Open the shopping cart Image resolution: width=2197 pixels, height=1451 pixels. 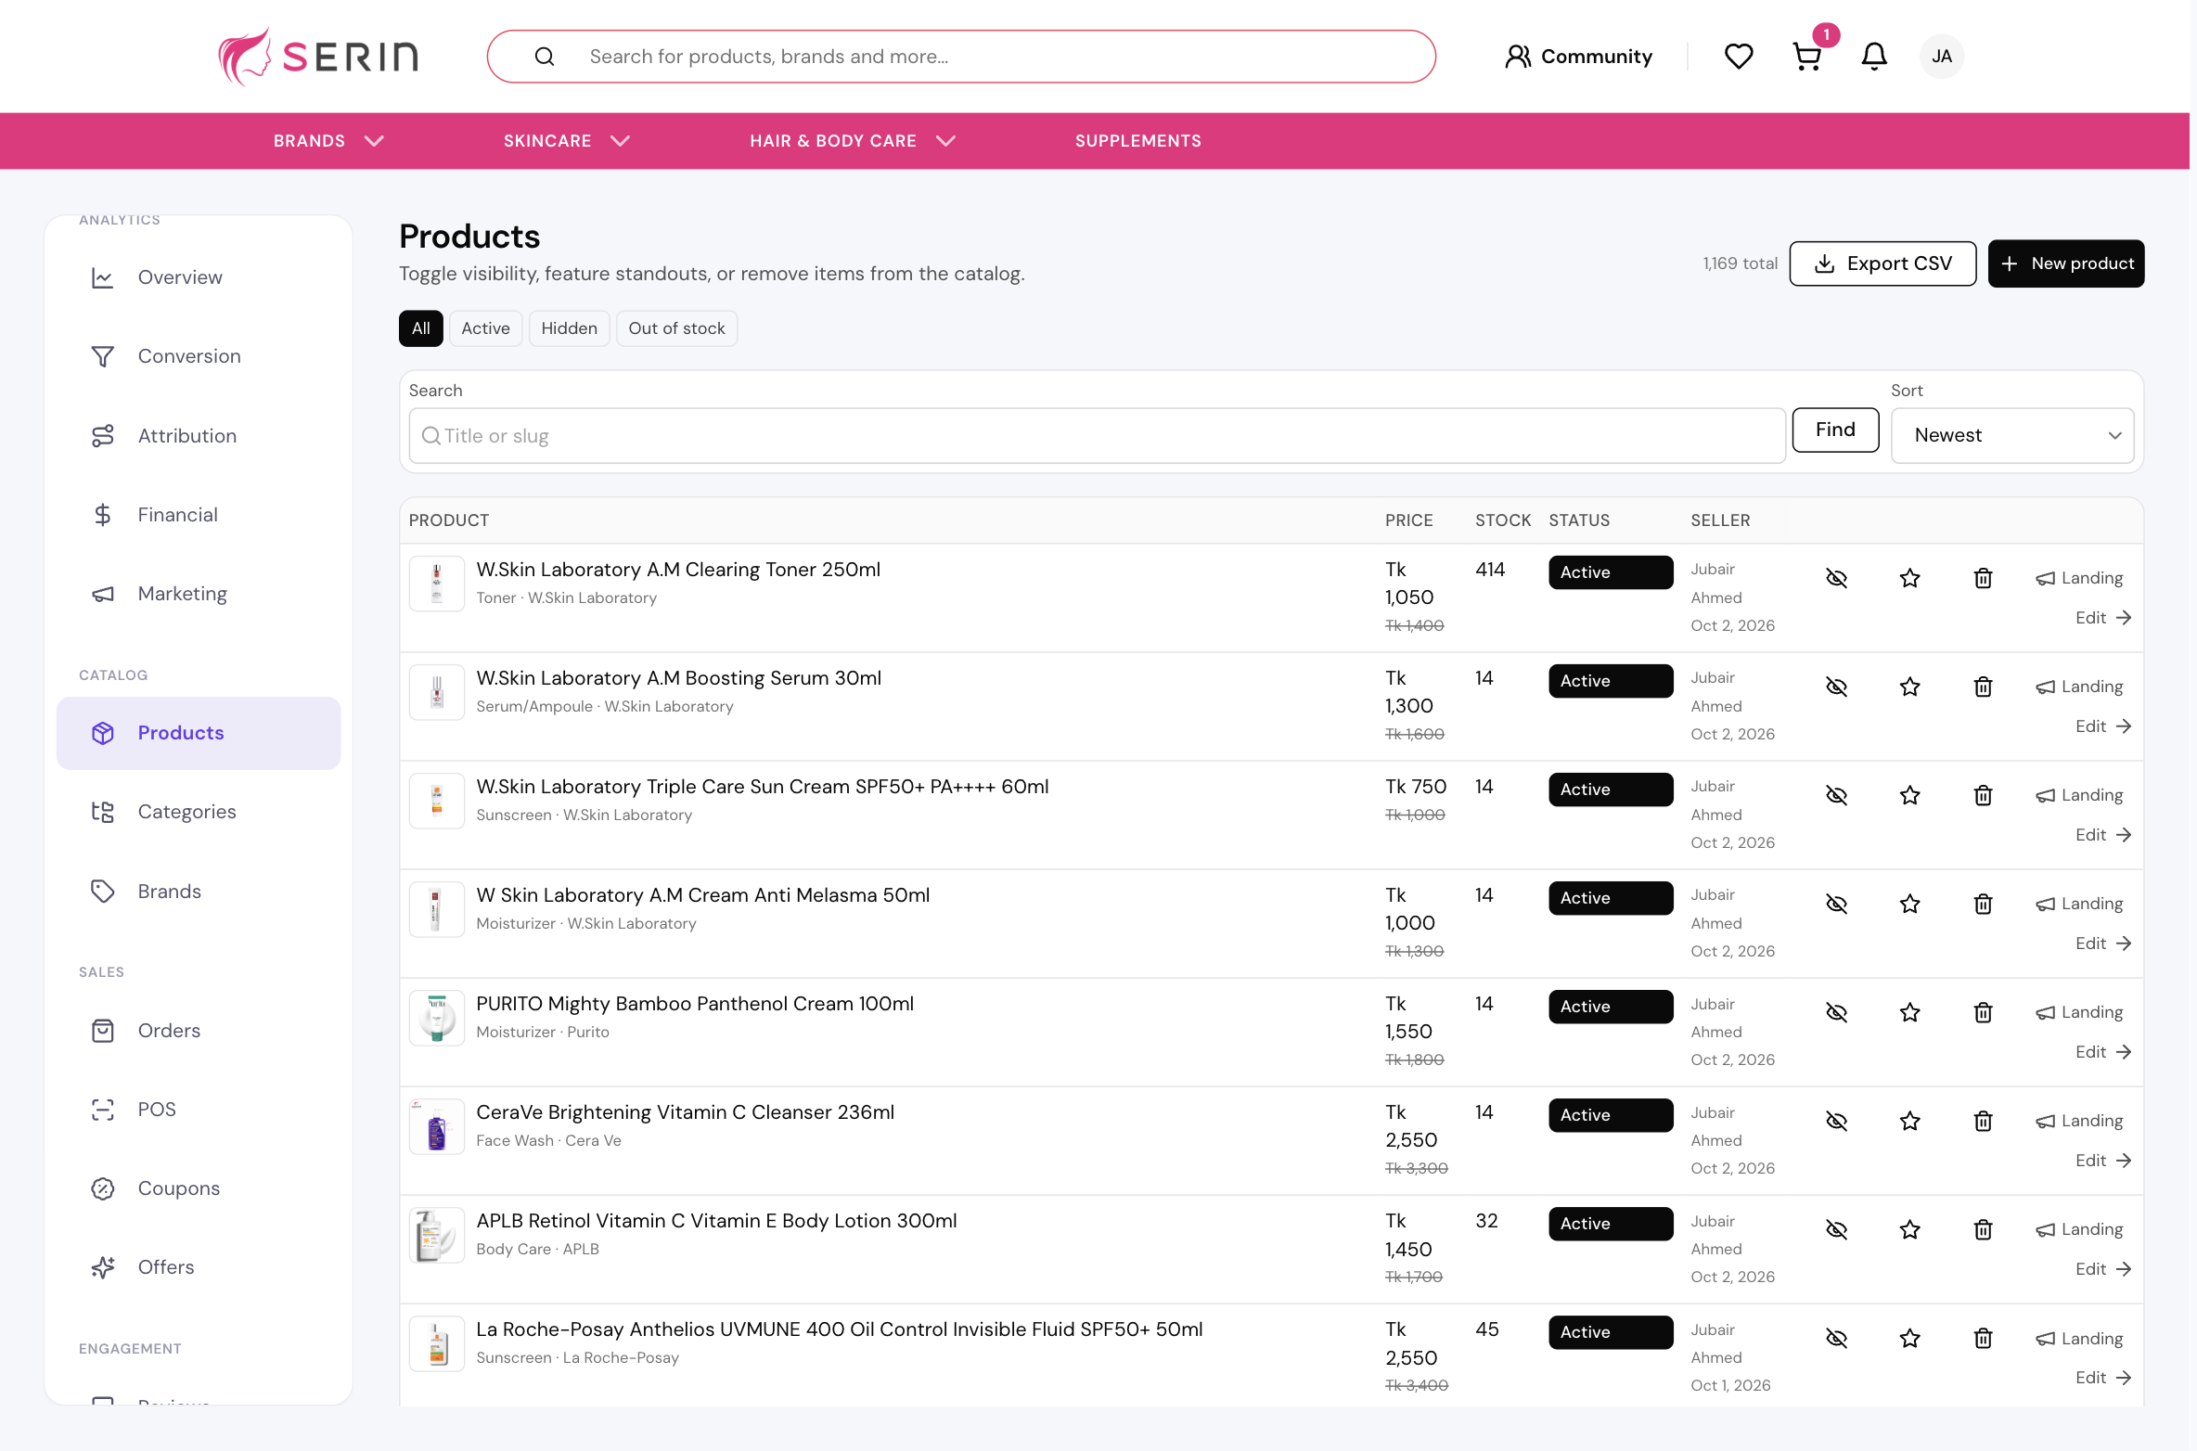coord(1806,57)
